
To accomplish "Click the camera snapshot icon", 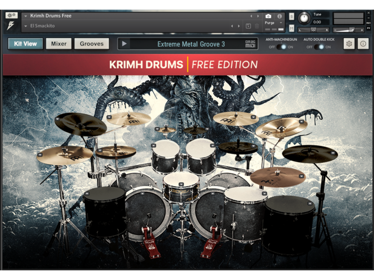I will click(x=268, y=16).
